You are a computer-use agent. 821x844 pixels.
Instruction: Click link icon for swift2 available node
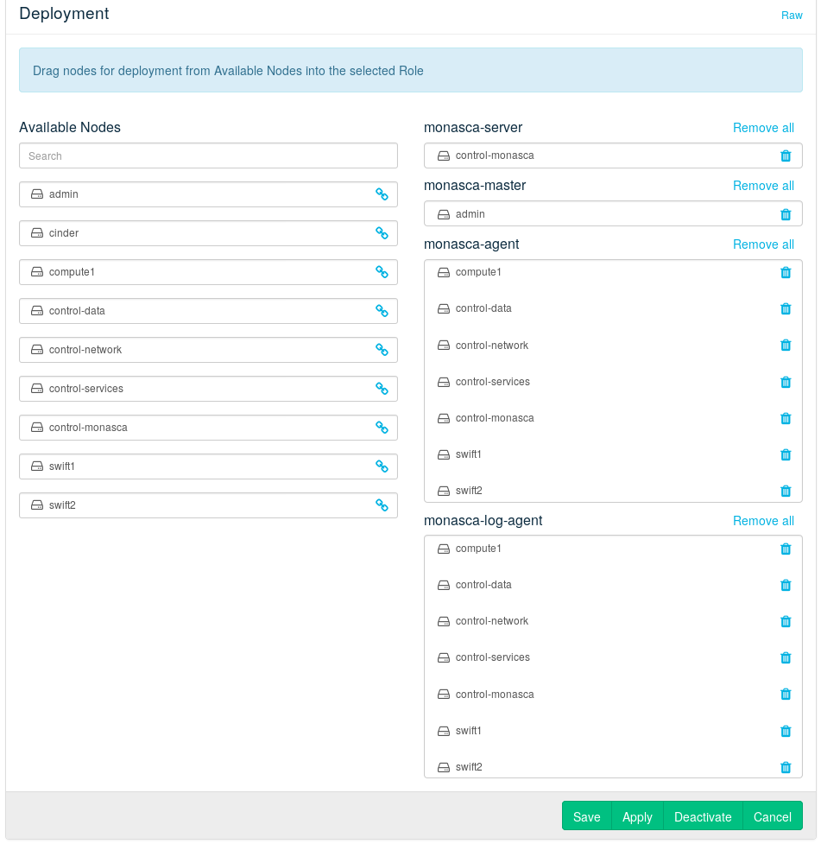click(x=382, y=505)
